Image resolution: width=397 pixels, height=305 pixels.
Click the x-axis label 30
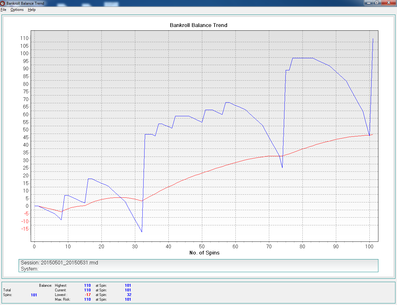tap(135, 246)
